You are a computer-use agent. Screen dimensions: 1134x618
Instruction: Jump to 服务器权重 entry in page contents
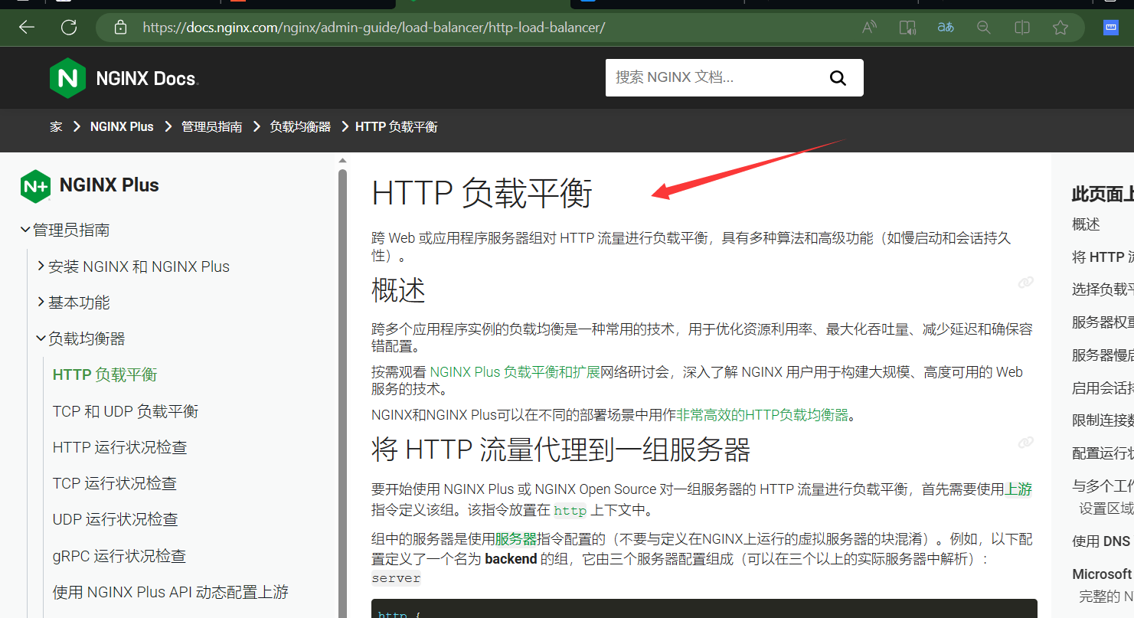pyautogui.click(x=1103, y=322)
